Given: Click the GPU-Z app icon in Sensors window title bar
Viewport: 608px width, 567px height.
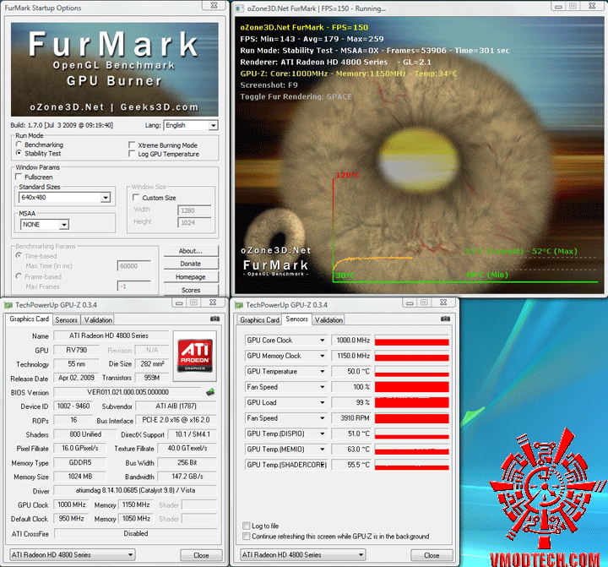Looking at the screenshot, I should (x=239, y=305).
